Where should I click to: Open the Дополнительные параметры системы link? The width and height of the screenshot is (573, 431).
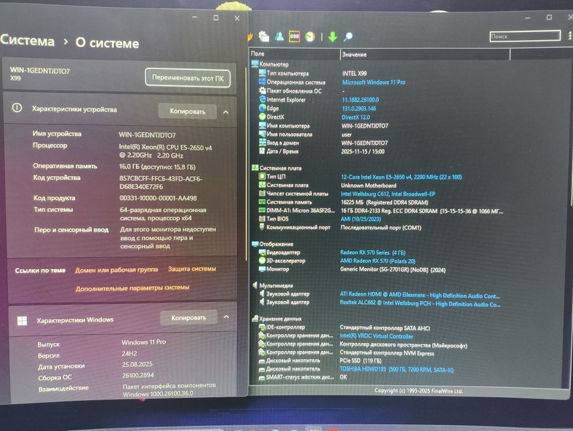pyautogui.click(x=132, y=288)
